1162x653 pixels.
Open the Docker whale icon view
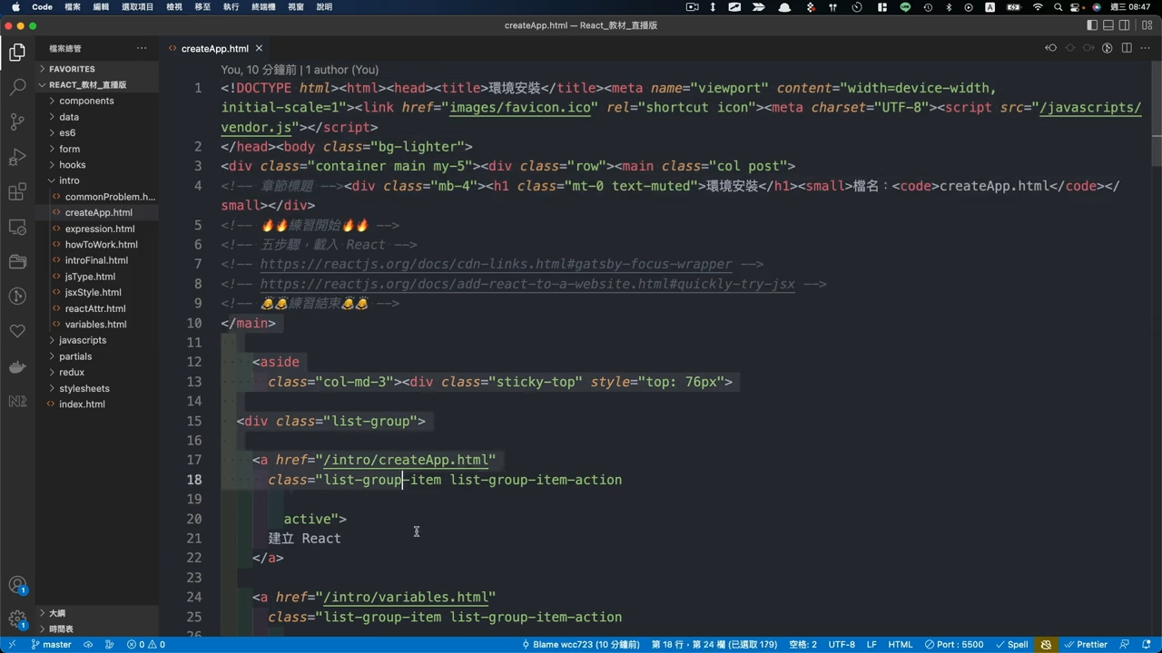(x=17, y=366)
